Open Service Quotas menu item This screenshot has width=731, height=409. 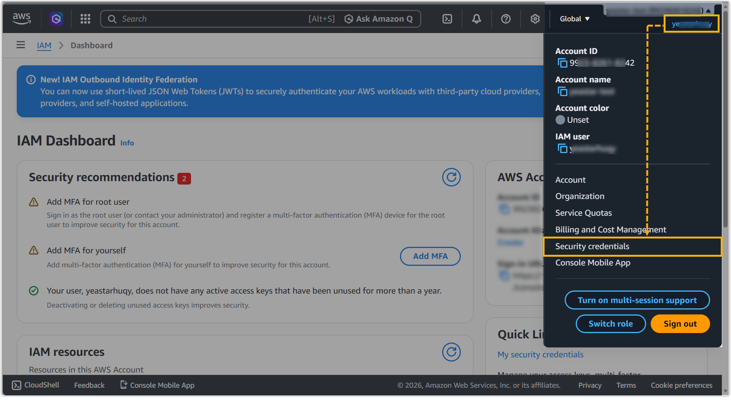click(584, 213)
